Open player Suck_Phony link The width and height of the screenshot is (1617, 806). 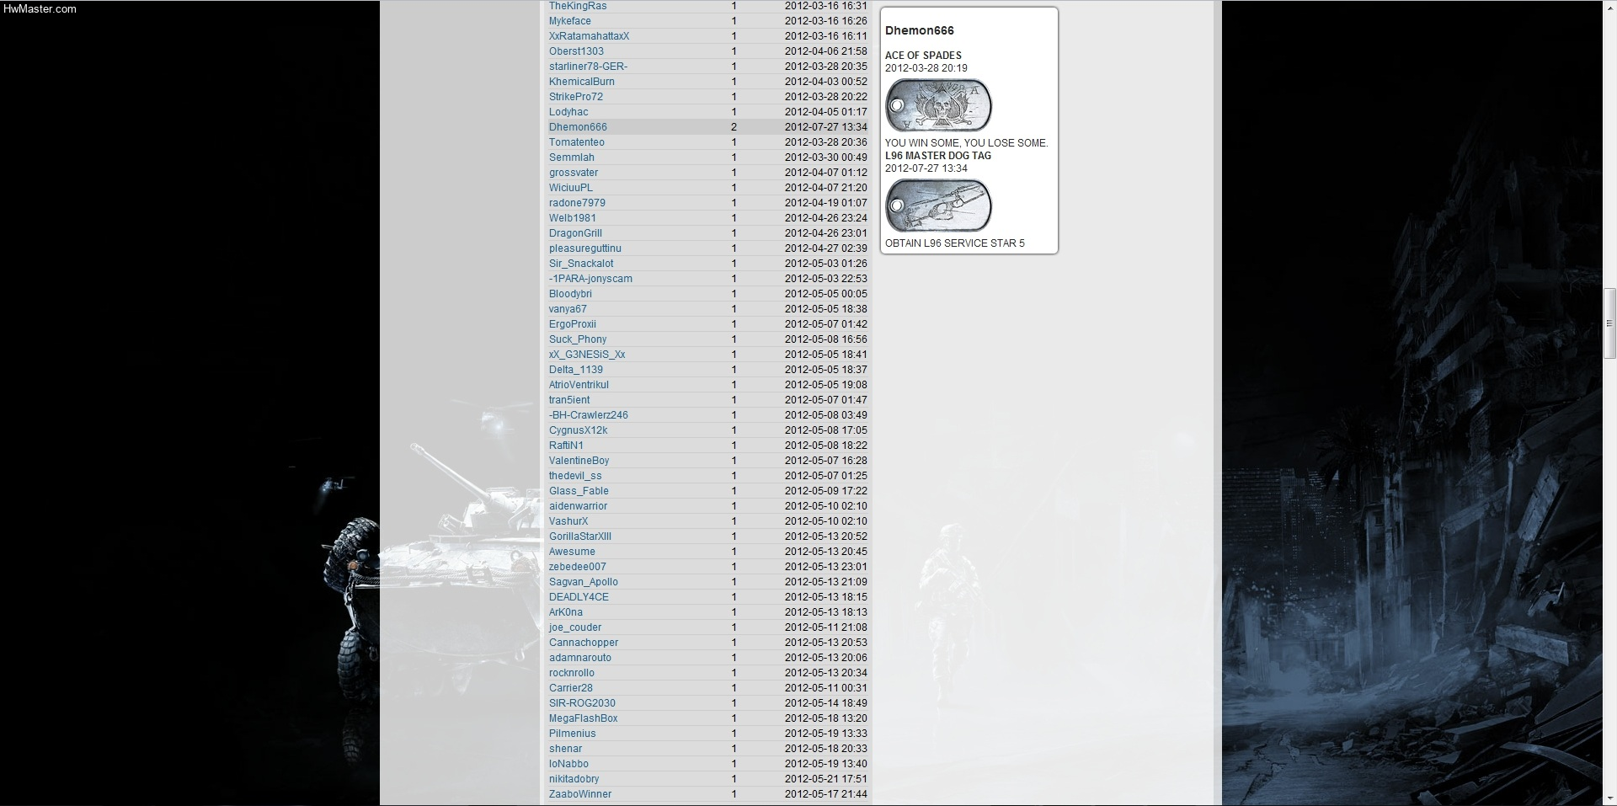[x=578, y=339]
